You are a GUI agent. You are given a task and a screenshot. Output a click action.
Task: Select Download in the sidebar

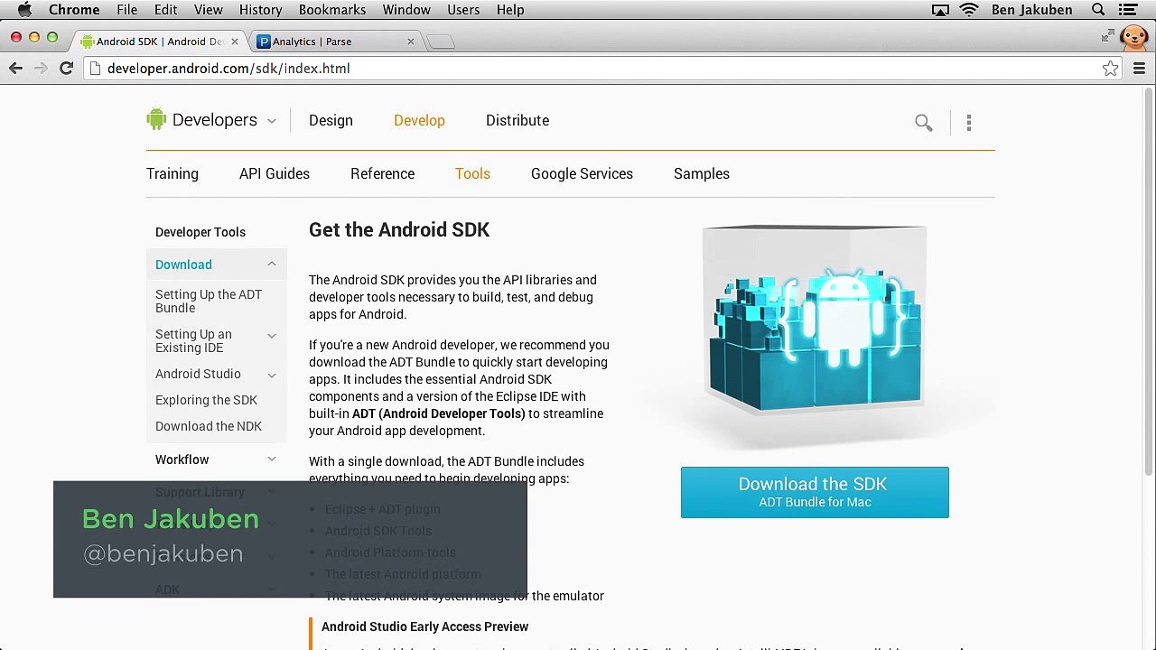(x=183, y=265)
